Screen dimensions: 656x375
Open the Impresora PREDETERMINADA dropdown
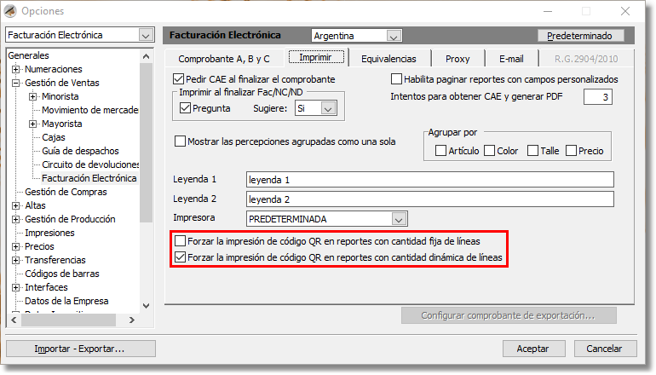pyautogui.click(x=399, y=219)
